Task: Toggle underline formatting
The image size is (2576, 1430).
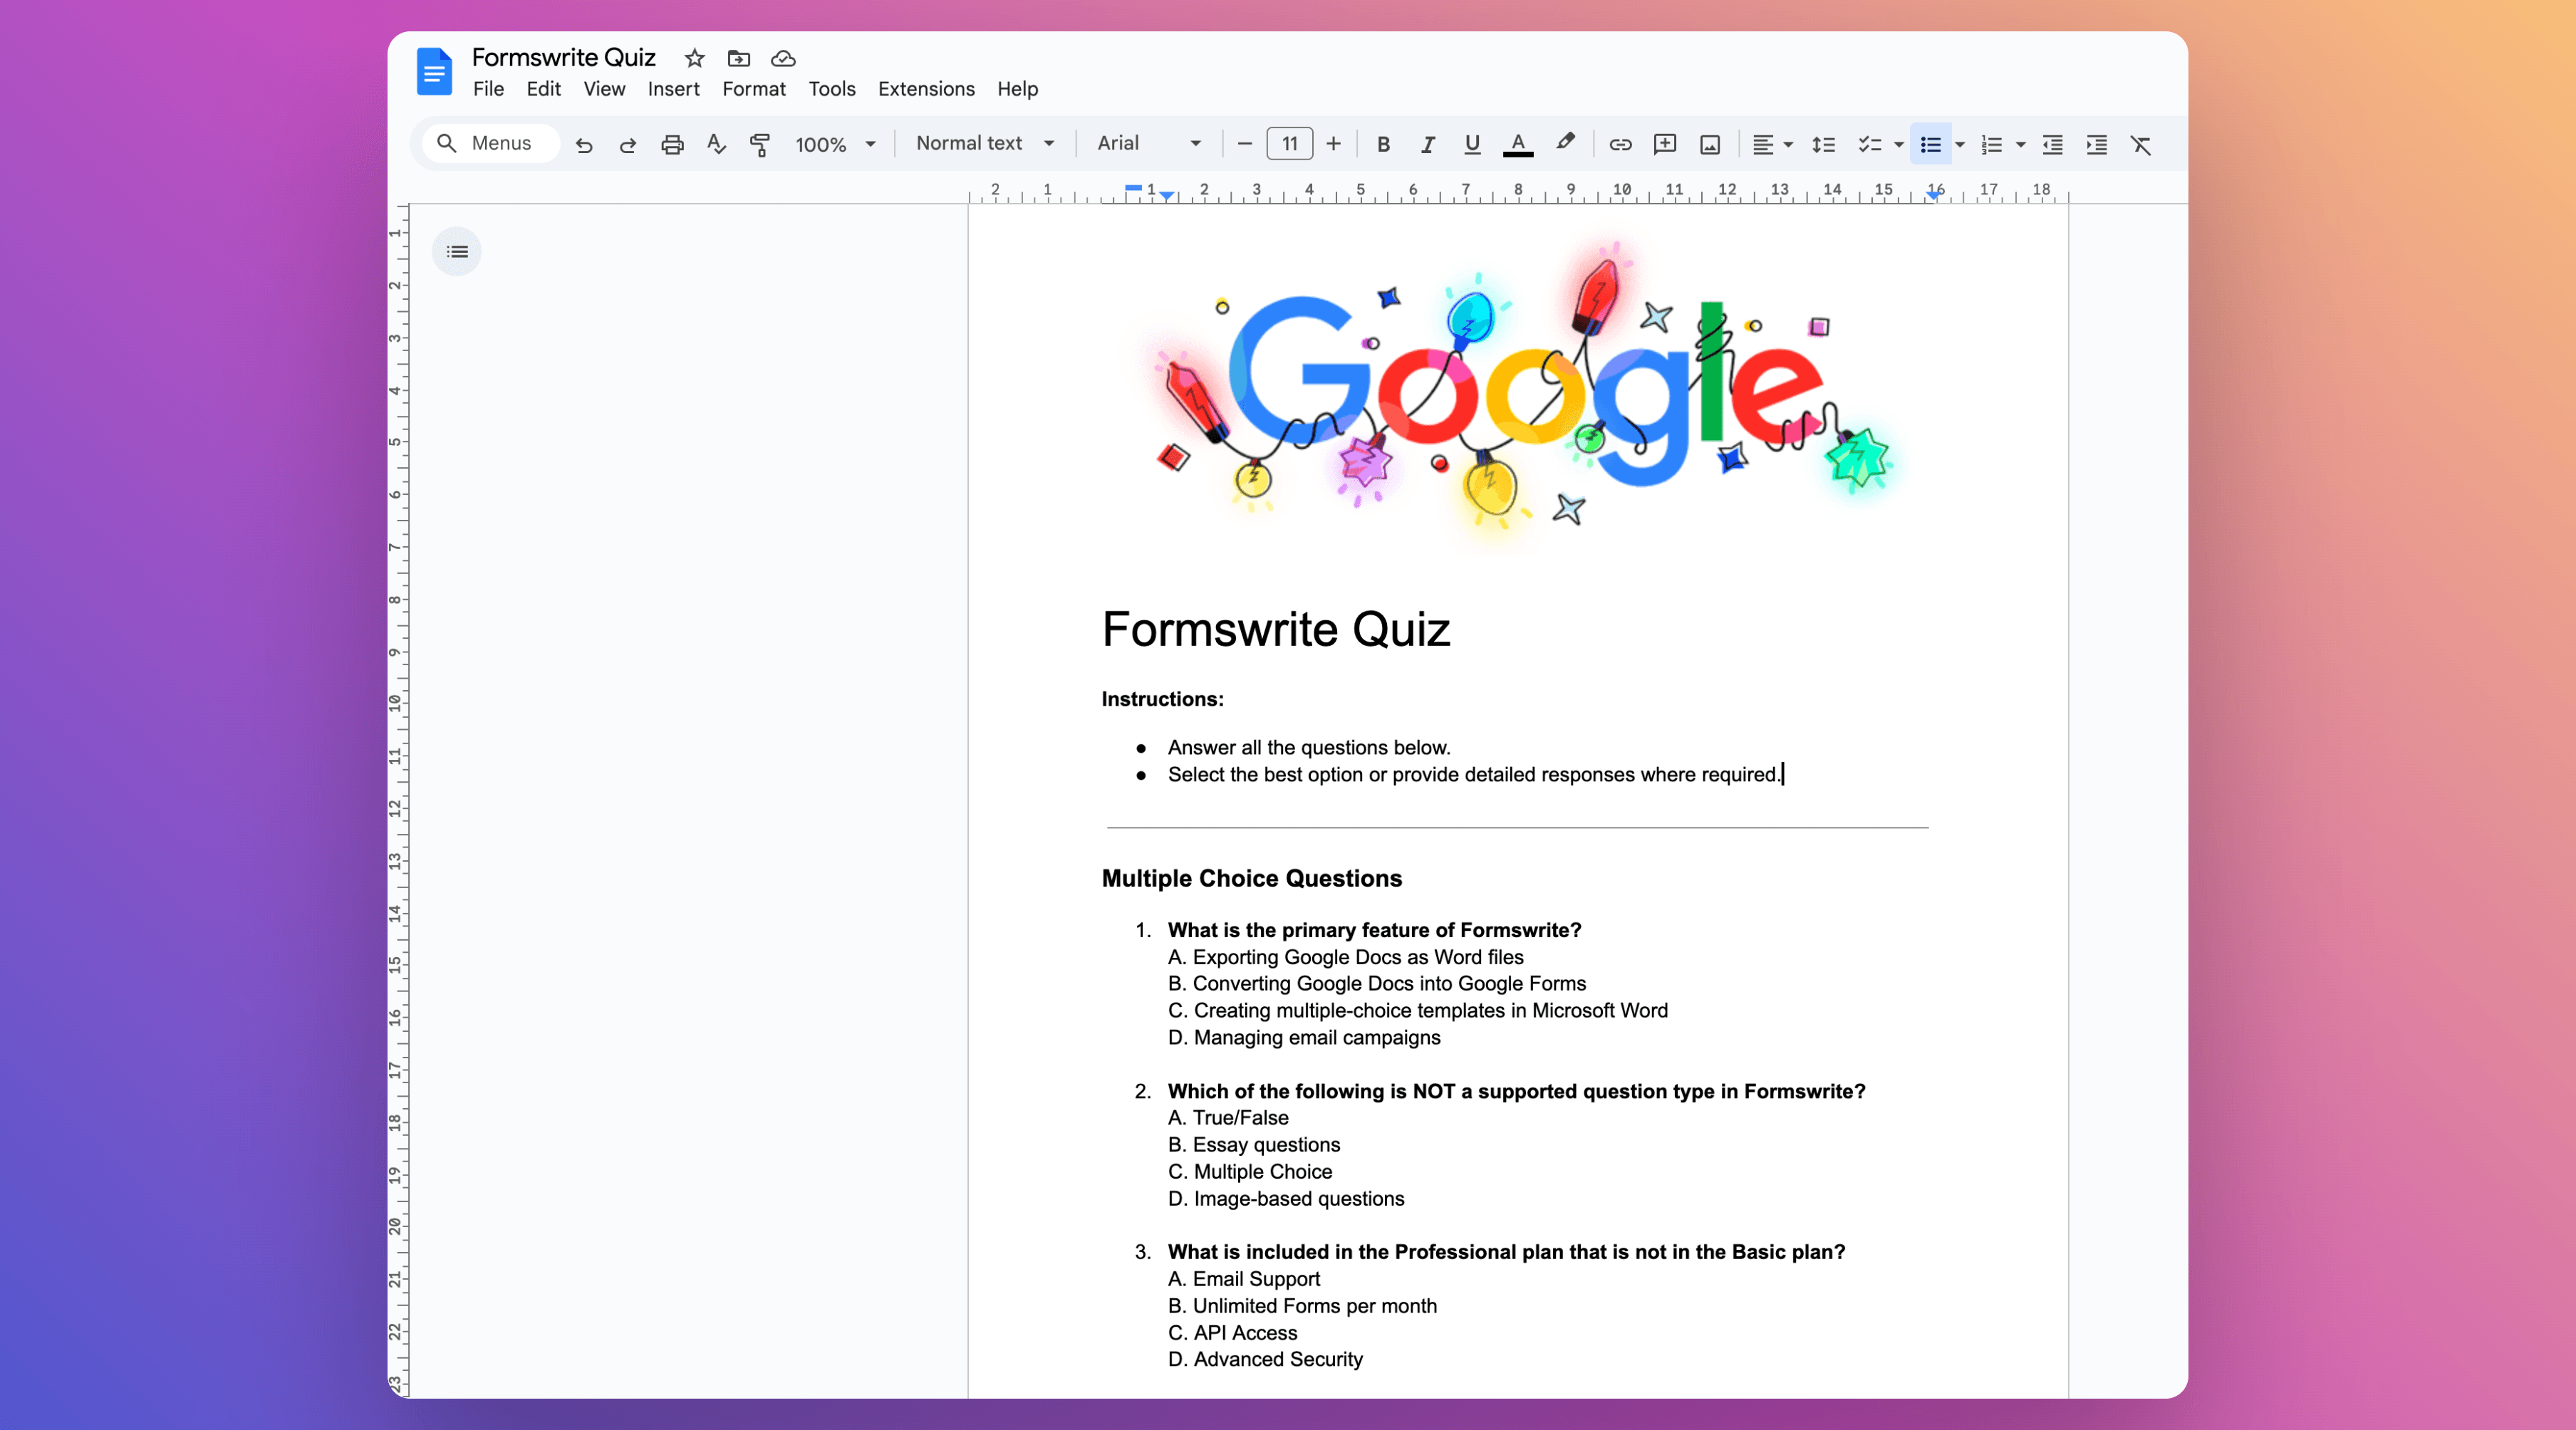Action: coord(1470,144)
